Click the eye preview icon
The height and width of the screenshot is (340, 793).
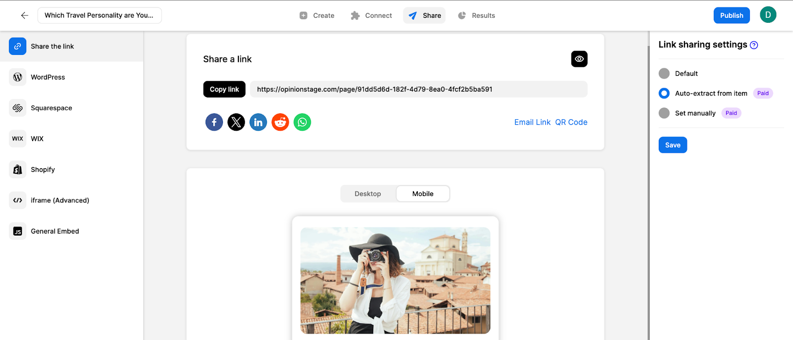[x=579, y=59]
